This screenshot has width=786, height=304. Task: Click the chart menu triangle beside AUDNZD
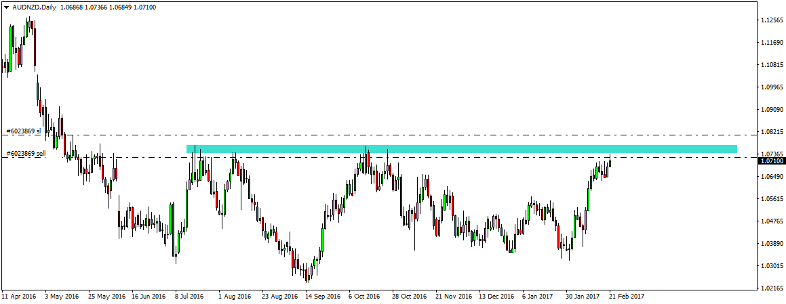point(5,7)
